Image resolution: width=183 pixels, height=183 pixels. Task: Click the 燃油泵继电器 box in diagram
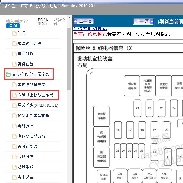pos(102,116)
